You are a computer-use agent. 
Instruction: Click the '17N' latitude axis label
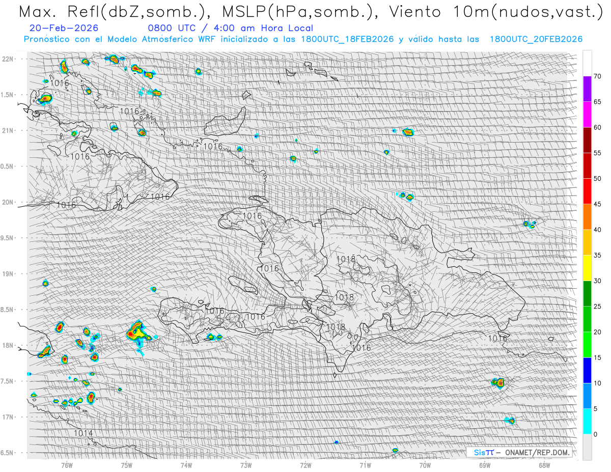(8, 417)
